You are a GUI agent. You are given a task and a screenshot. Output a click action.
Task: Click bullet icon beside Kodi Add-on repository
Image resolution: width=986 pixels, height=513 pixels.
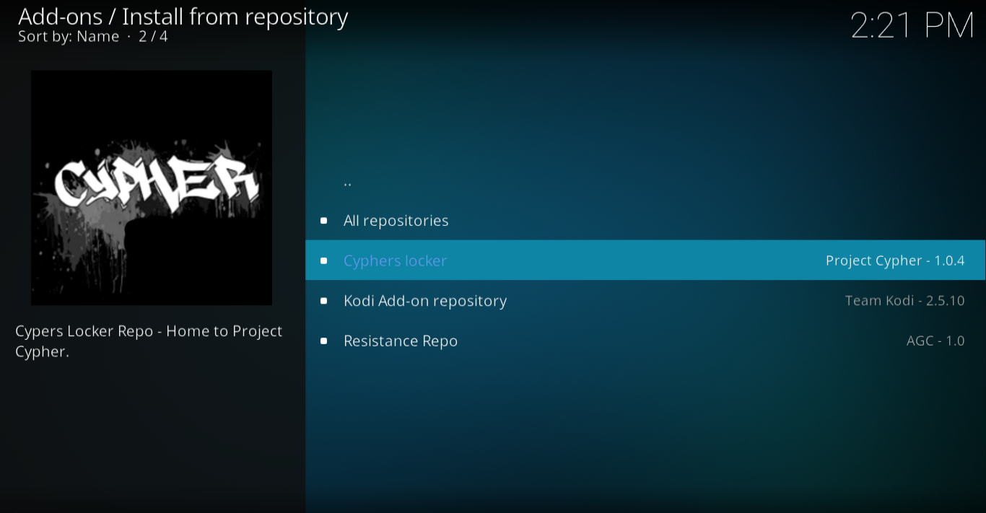pos(323,301)
